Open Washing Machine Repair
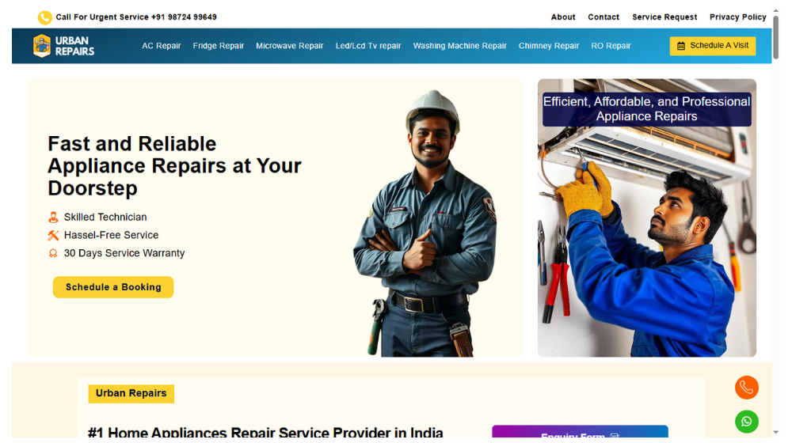Image resolution: width=792 pixels, height=443 pixels. (459, 46)
